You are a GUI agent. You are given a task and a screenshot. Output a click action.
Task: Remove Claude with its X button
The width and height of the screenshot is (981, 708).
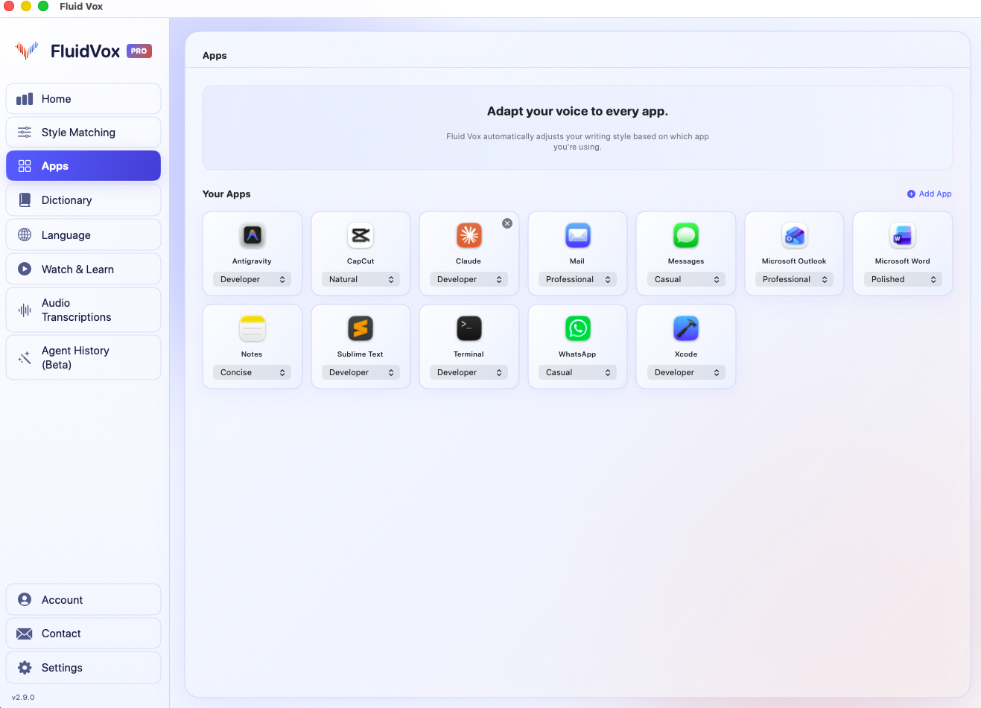[x=507, y=223]
